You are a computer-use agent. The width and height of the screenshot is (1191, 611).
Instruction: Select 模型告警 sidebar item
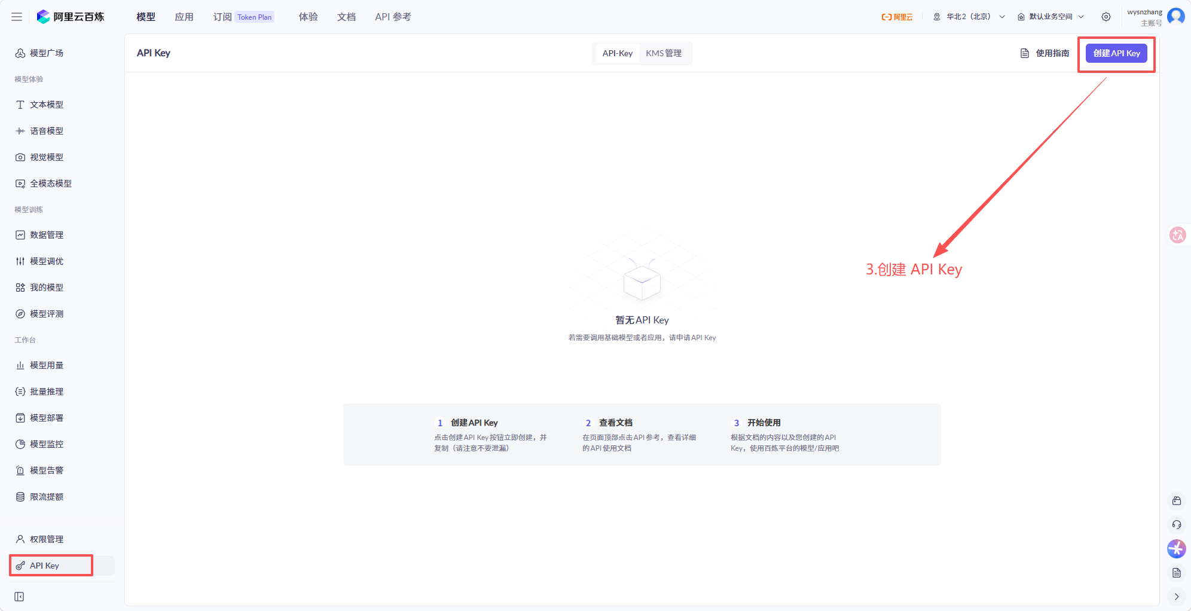click(x=62, y=471)
